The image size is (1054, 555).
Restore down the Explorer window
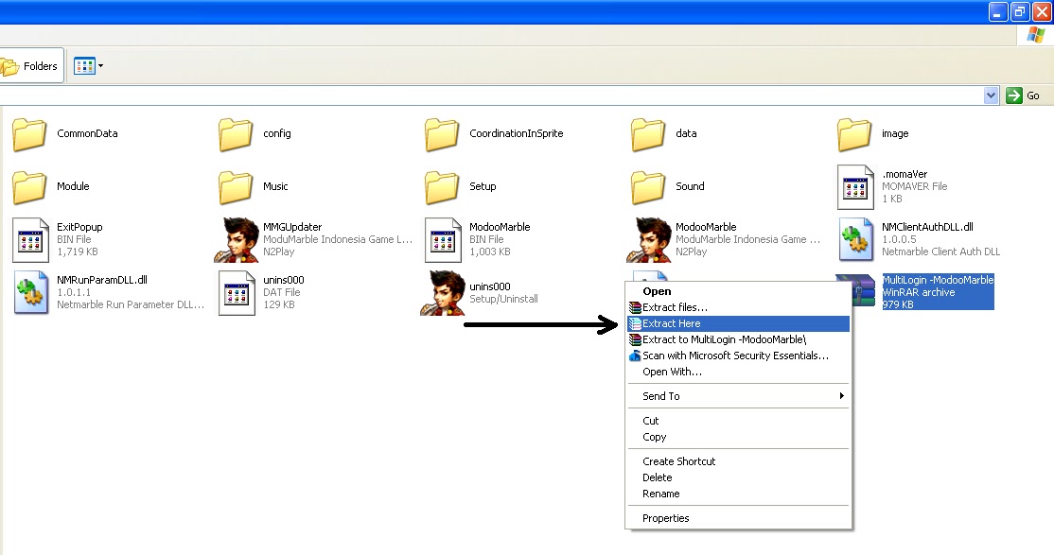[x=1020, y=11]
